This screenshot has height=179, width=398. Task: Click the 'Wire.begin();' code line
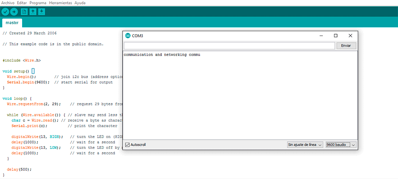[22, 77]
